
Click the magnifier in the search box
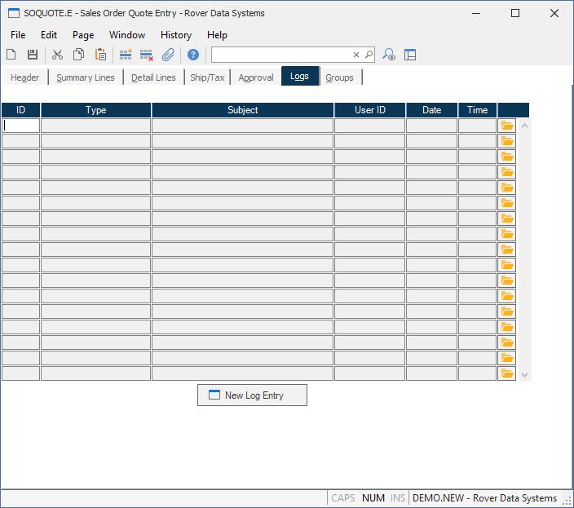pyautogui.click(x=369, y=55)
